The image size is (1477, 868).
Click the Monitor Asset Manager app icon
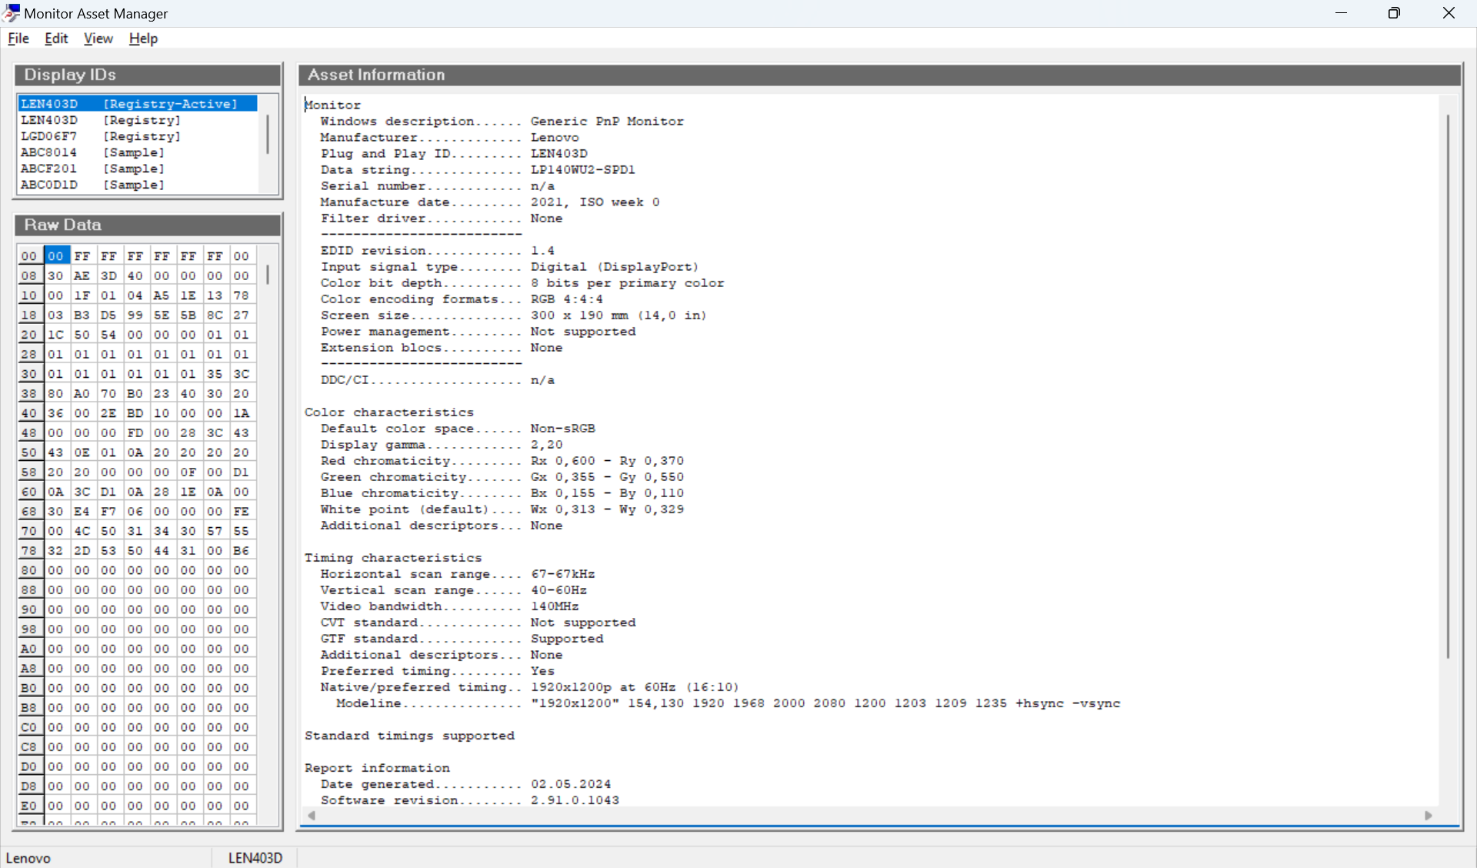coord(11,13)
